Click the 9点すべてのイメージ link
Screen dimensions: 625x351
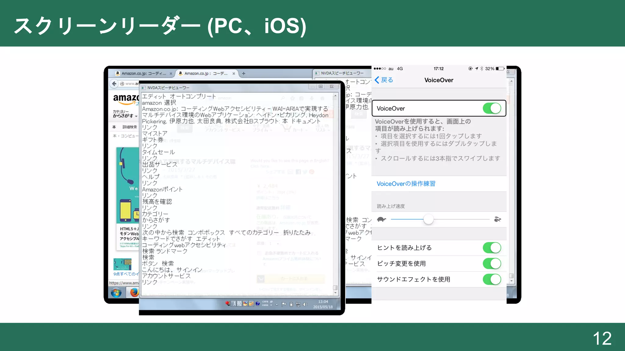coord(126,274)
